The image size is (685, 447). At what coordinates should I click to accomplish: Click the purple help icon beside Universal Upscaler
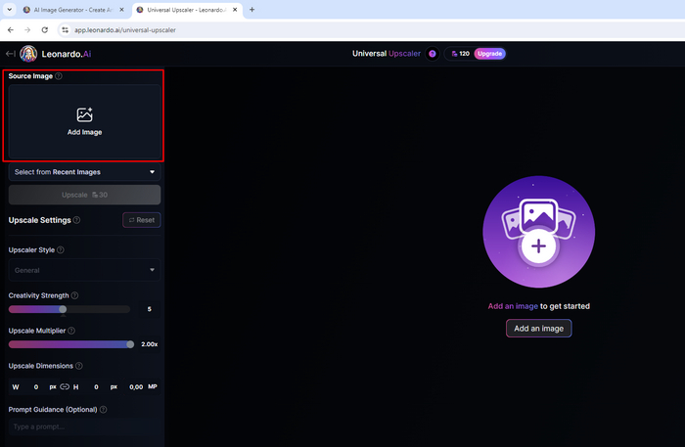pos(433,54)
